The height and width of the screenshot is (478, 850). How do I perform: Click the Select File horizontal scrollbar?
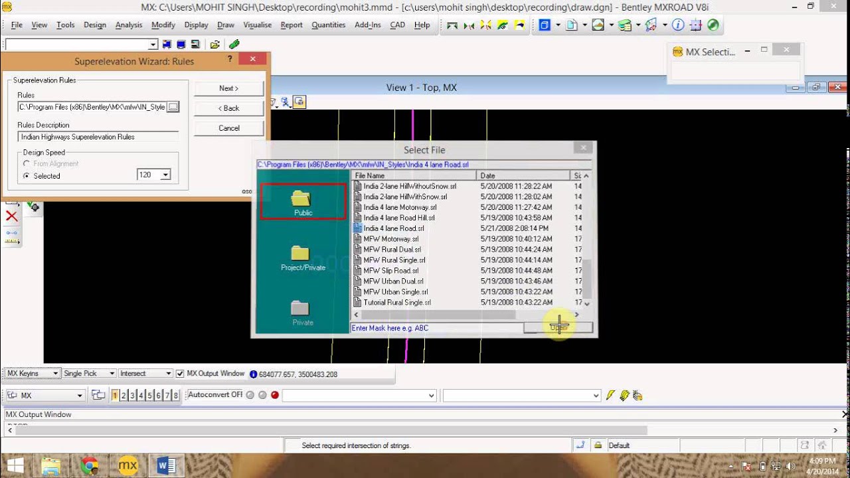(466, 315)
